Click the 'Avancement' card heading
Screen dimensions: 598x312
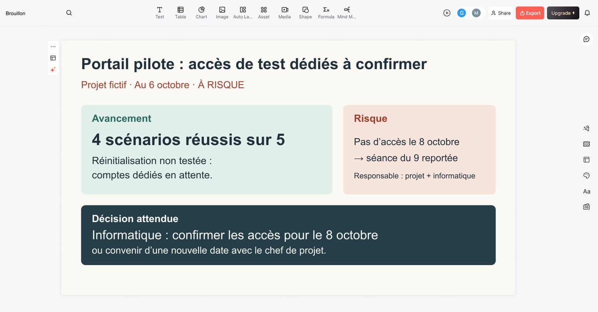point(121,118)
